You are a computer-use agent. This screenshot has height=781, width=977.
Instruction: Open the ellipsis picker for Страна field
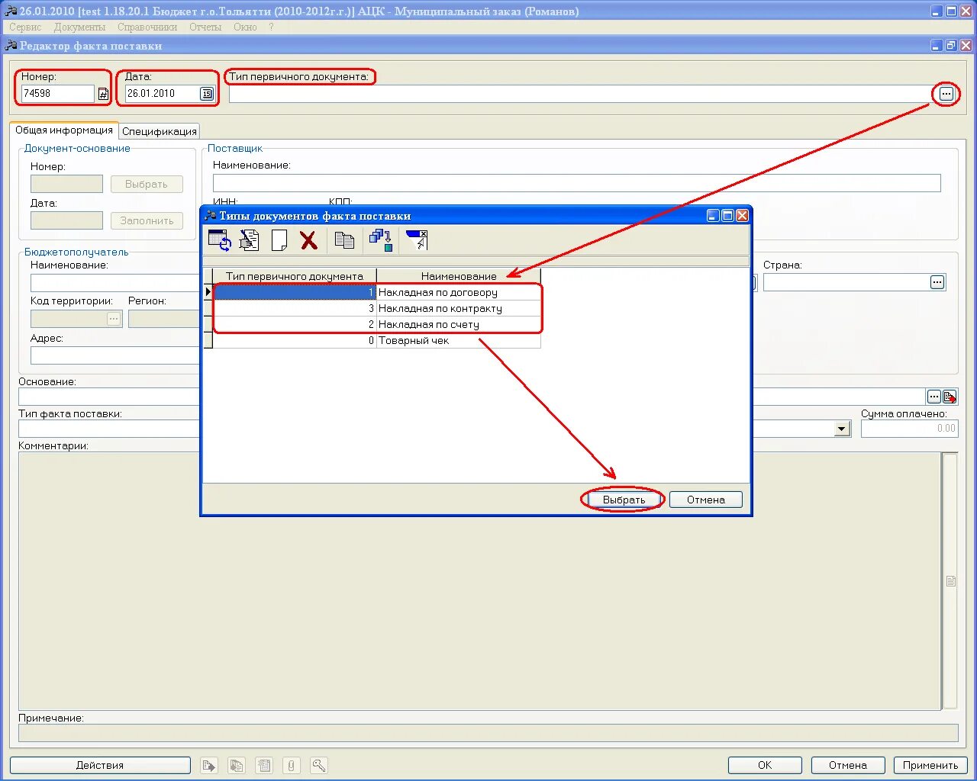coord(937,282)
